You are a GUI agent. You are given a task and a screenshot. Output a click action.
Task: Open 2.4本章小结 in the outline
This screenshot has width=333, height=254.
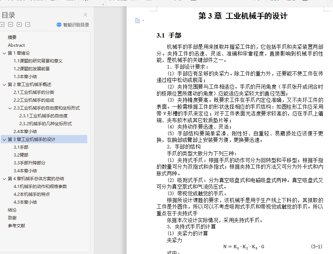[x=25, y=131]
